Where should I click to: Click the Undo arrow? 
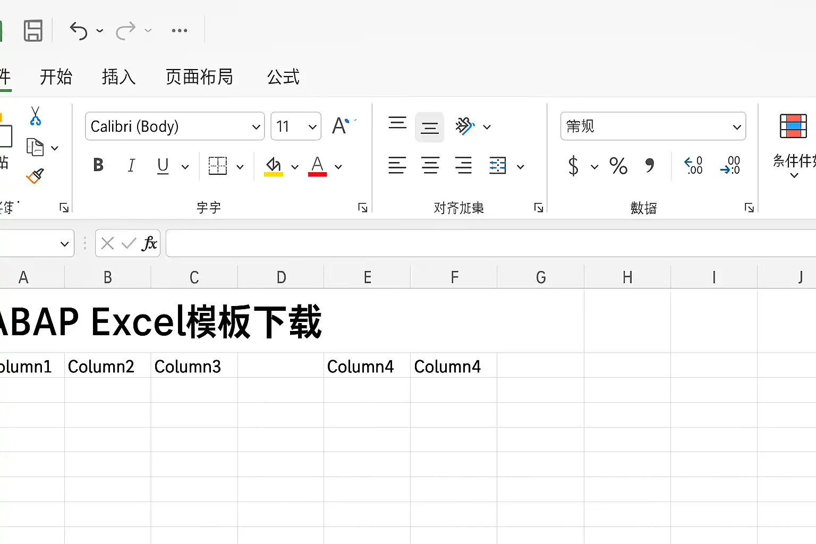point(79,31)
